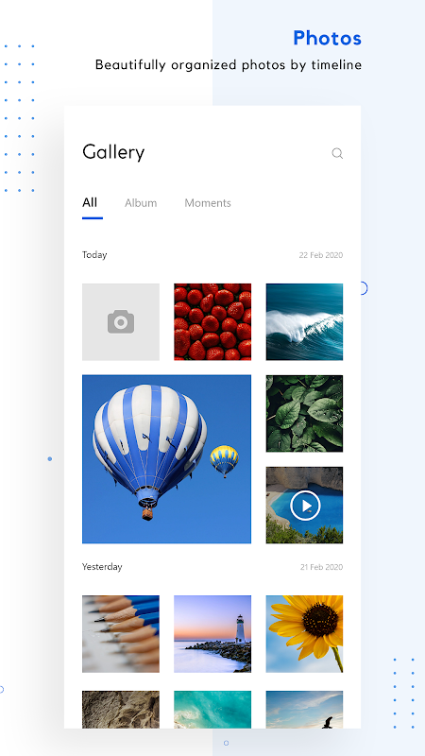Open the brown rock texture photo

pos(121,710)
